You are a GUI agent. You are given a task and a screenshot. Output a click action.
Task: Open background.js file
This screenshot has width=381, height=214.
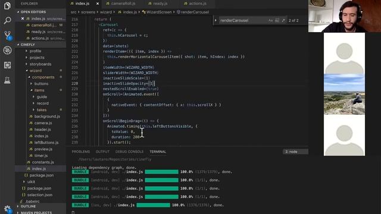coord(47,117)
